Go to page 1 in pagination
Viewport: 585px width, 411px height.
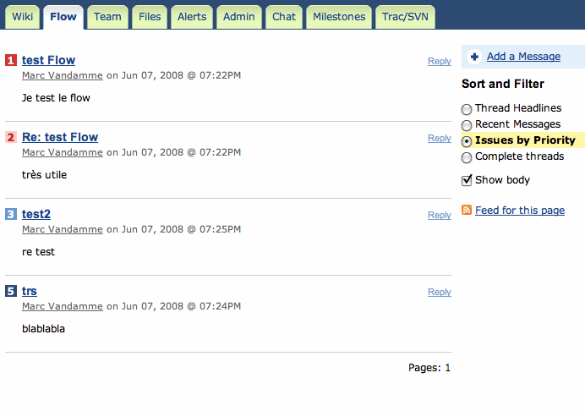click(447, 368)
